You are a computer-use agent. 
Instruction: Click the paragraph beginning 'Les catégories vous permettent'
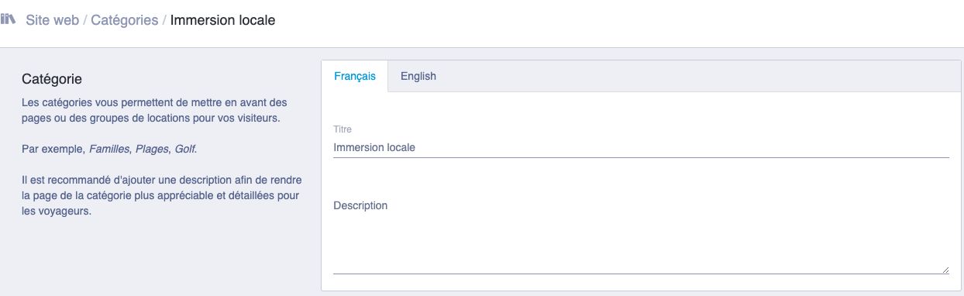[x=154, y=110]
